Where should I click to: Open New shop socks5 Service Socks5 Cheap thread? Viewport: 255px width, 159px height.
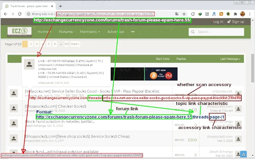click(x=77, y=136)
